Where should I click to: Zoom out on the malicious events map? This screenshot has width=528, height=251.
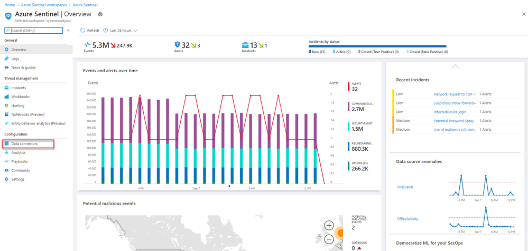click(x=329, y=239)
